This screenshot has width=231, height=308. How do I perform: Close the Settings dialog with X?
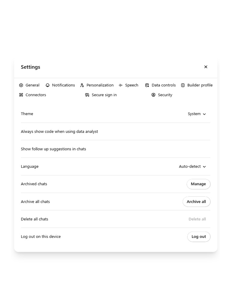[206, 67]
